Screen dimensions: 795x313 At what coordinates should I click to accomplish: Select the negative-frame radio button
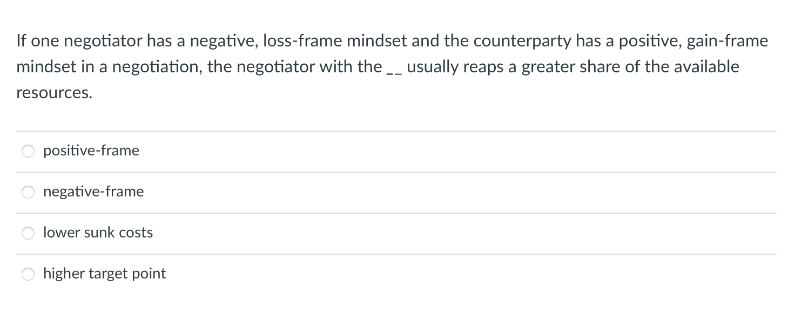(28, 192)
